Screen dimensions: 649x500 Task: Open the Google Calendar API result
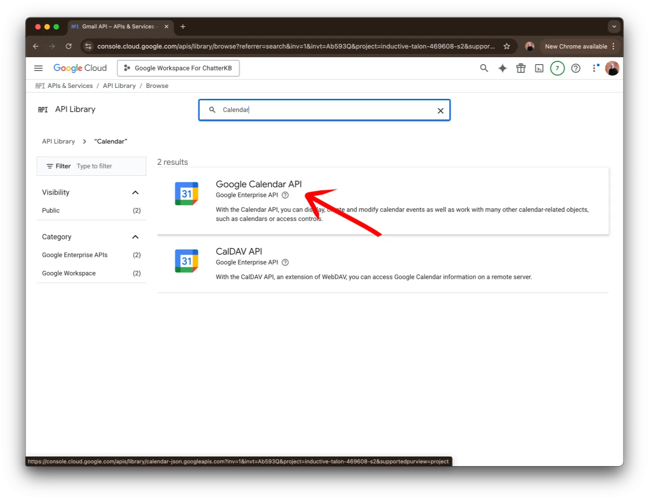click(258, 184)
